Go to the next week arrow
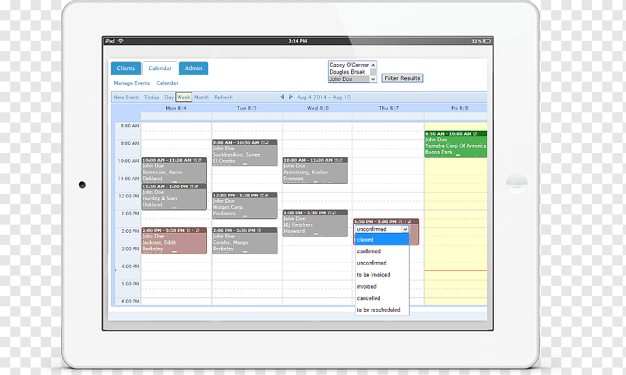 (291, 97)
